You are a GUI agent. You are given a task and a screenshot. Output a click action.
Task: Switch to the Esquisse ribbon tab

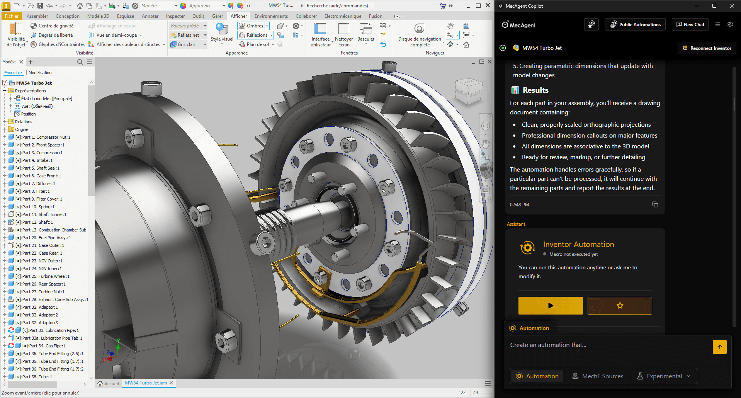125,16
